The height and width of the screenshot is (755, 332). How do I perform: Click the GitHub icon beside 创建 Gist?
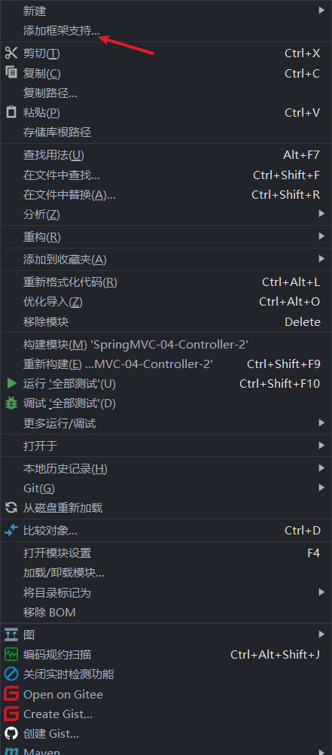coord(11,734)
